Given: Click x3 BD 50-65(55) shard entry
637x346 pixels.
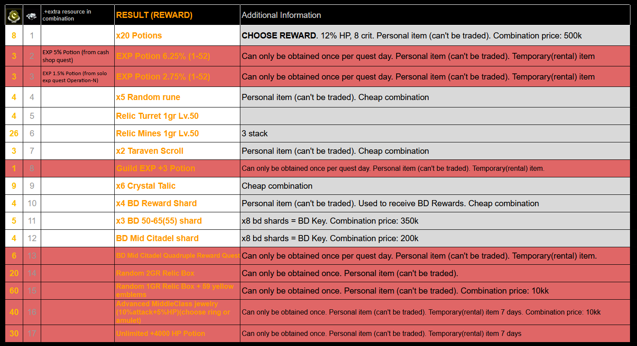Looking at the screenshot, I should (159, 221).
